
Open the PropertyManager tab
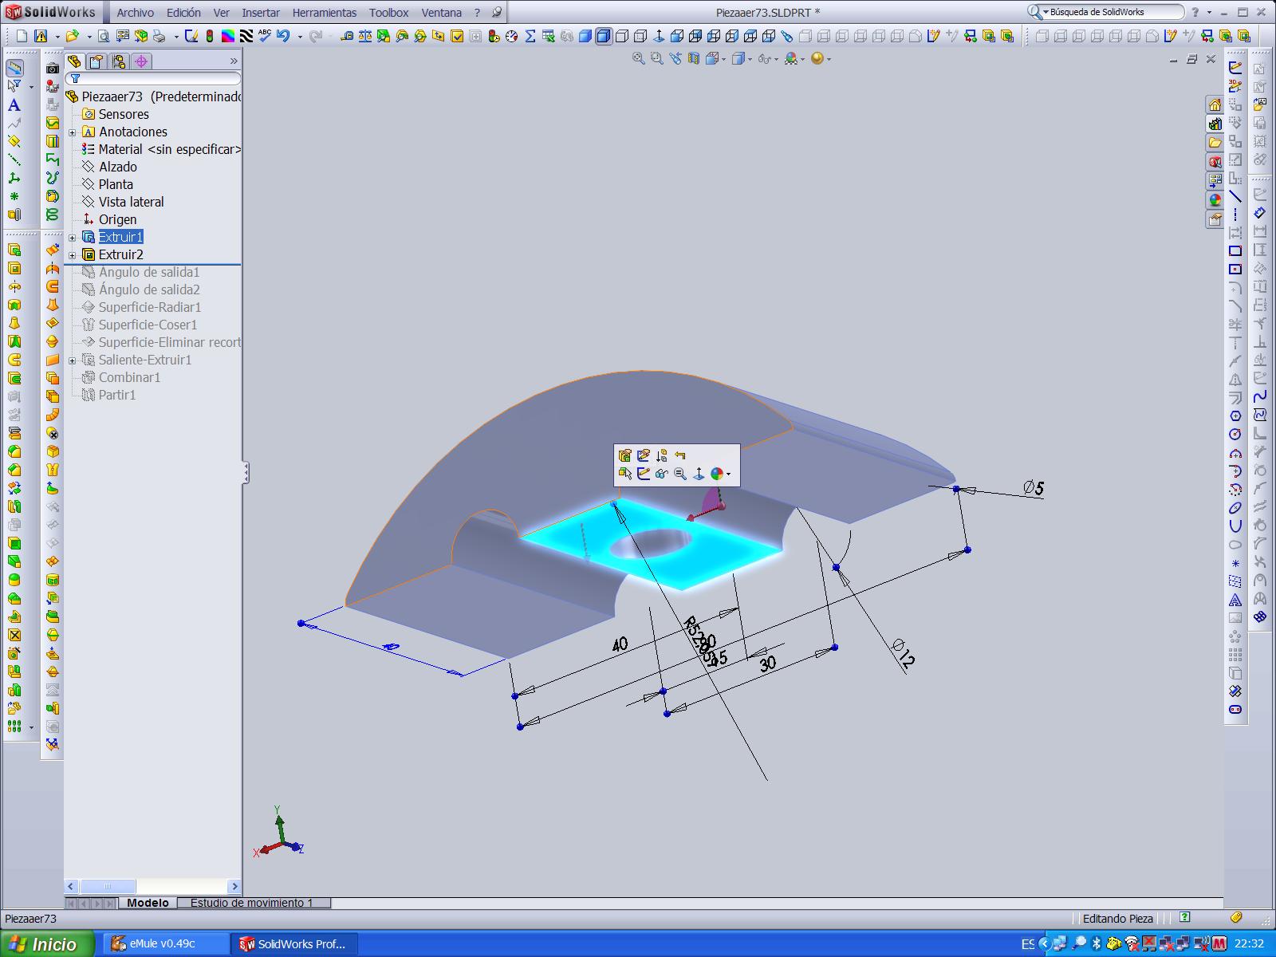click(x=96, y=61)
